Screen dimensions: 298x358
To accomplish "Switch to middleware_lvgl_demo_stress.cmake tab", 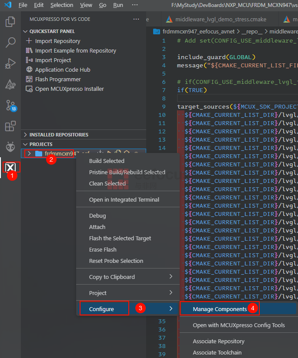I will pyautogui.click(x=220, y=20).
